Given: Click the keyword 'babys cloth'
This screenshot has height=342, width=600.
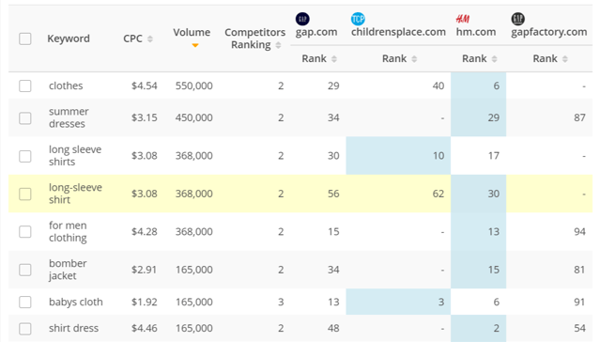Looking at the screenshot, I should (x=76, y=302).
